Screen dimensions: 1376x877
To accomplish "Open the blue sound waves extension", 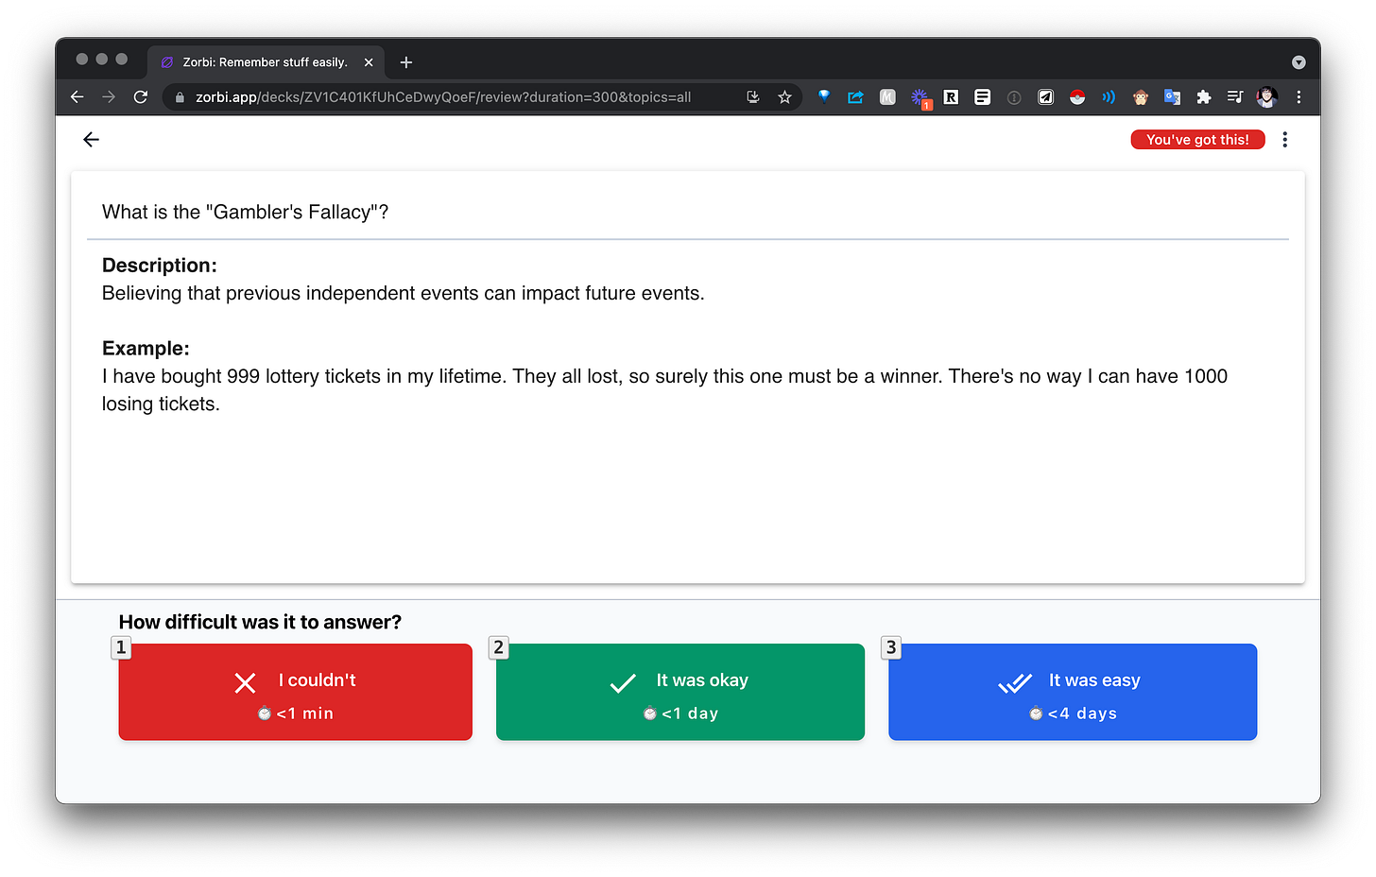I will (1109, 97).
